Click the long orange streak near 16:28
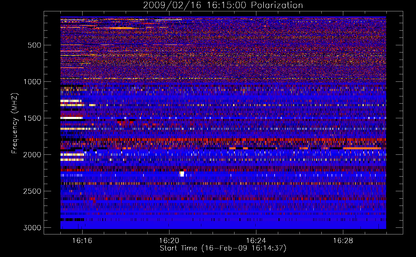The image size is (416, 257). coord(362,148)
